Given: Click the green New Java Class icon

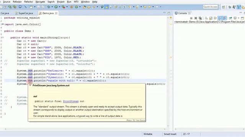Looking at the screenshot, I should [x=77, y=7].
